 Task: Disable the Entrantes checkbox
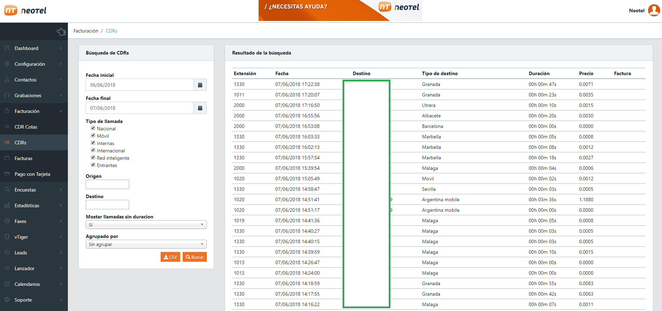point(93,165)
